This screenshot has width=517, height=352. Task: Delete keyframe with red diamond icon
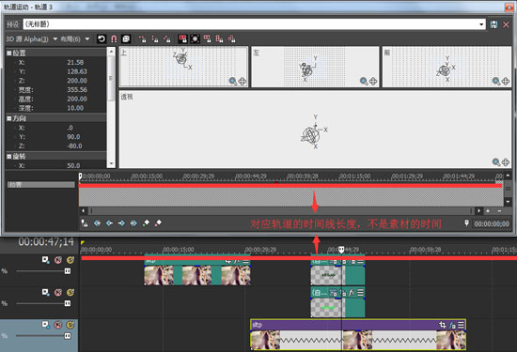158,223
